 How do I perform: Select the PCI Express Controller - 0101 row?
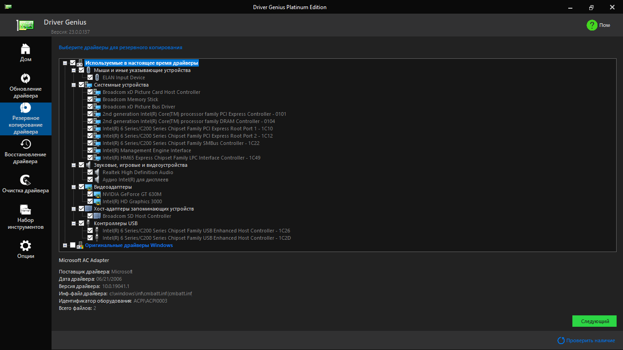point(194,114)
